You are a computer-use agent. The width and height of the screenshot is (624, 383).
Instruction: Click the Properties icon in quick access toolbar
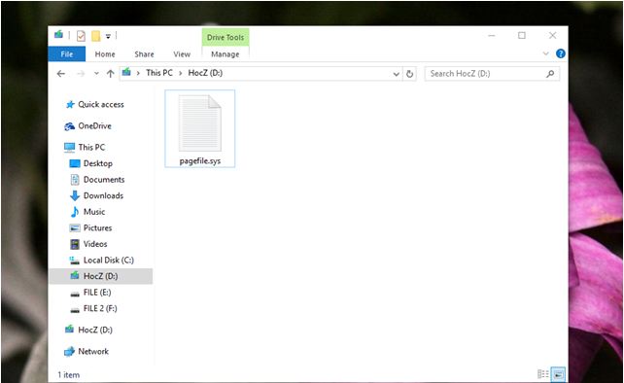click(81, 36)
